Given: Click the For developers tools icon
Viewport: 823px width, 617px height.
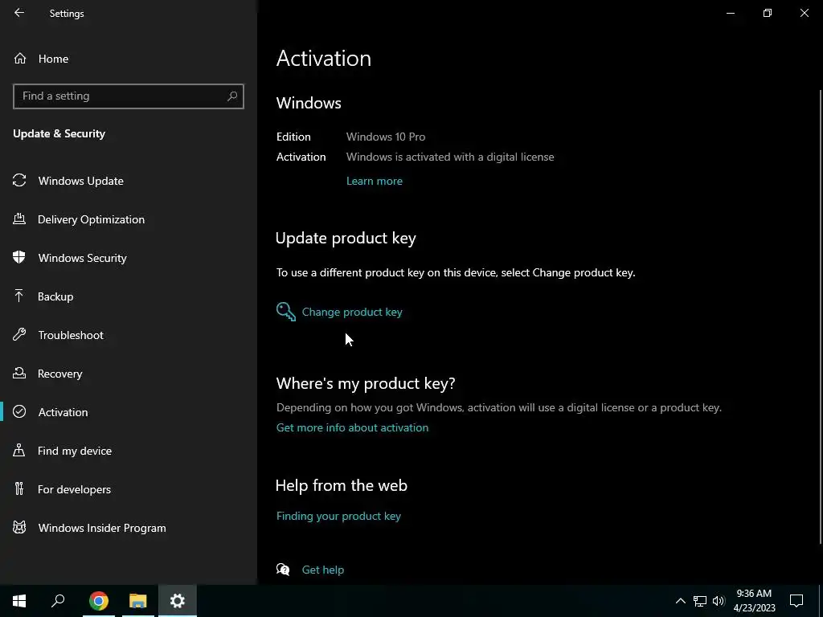Looking at the screenshot, I should coord(19,488).
